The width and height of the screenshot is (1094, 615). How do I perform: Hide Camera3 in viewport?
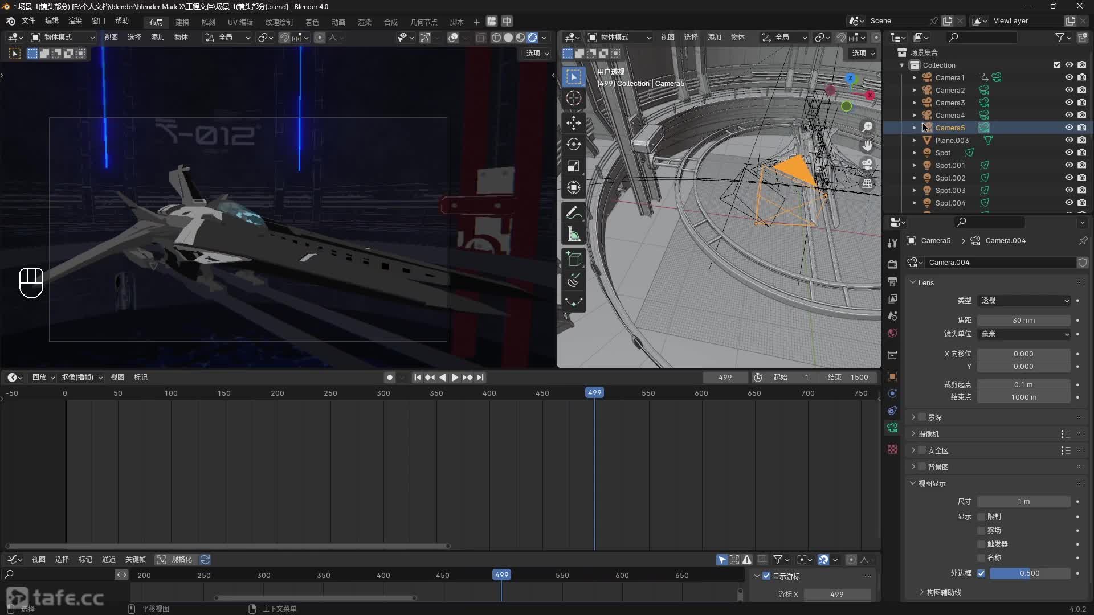[1069, 102]
